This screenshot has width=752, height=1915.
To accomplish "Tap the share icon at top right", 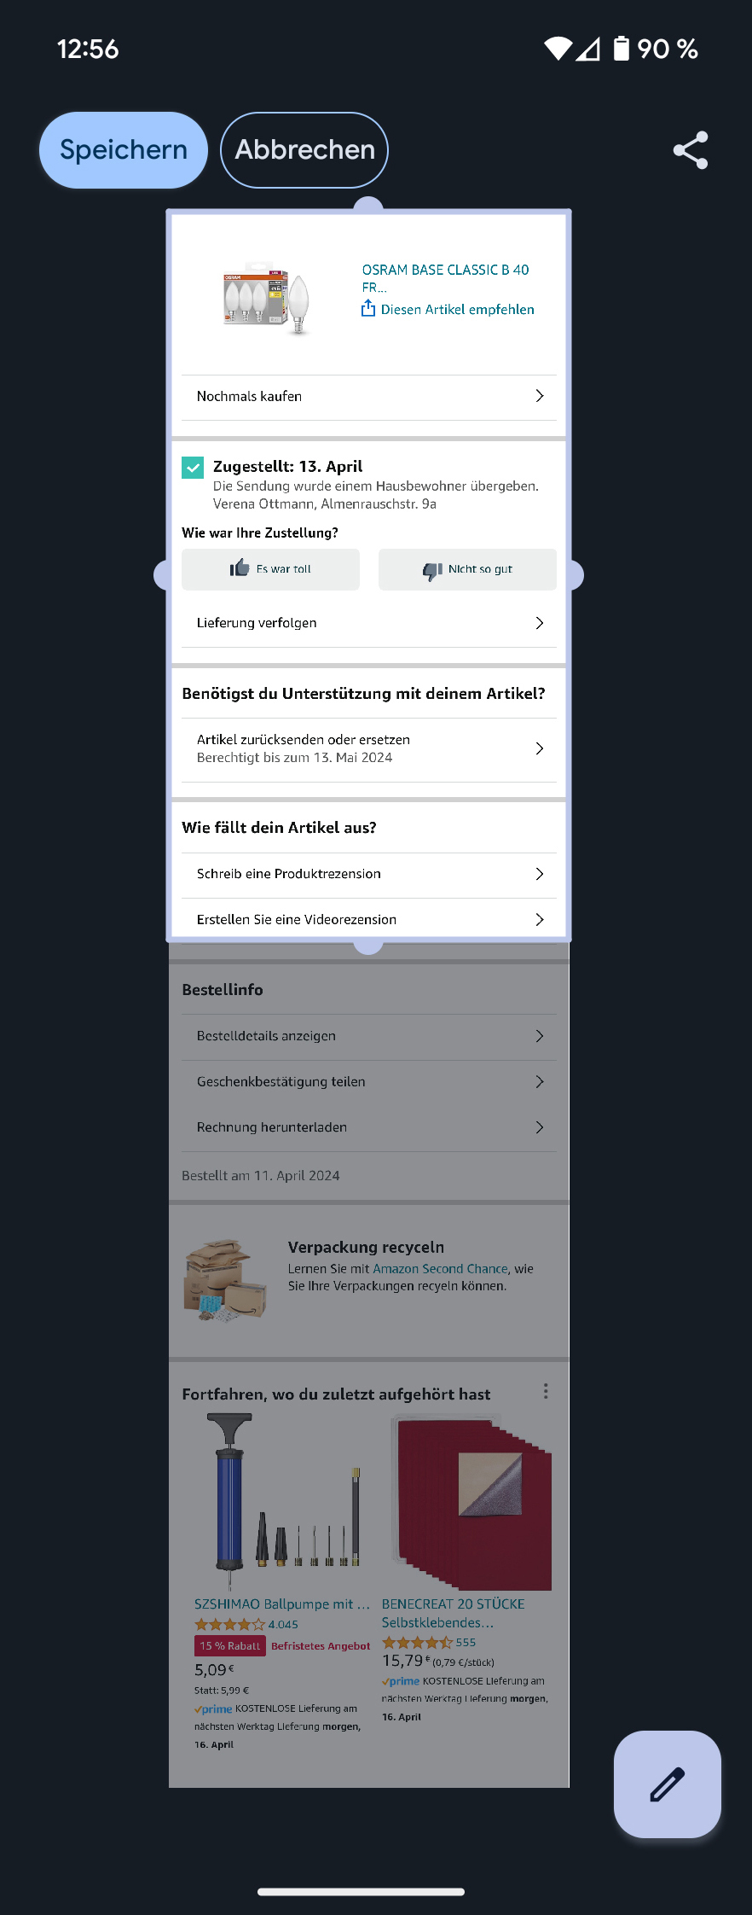I will 691,150.
